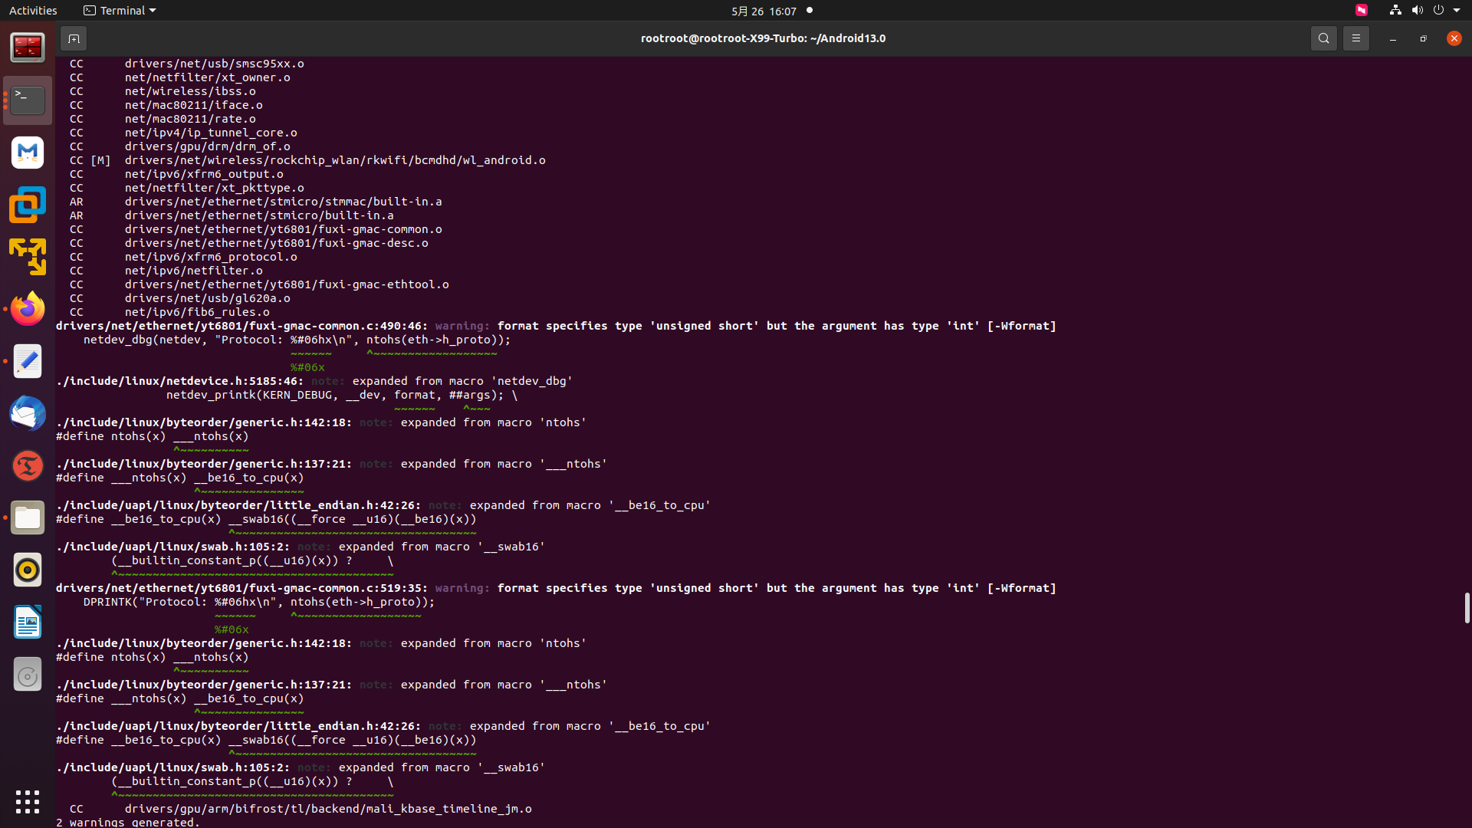Click the terminal vertical scrollbar handle

pyautogui.click(x=1466, y=607)
